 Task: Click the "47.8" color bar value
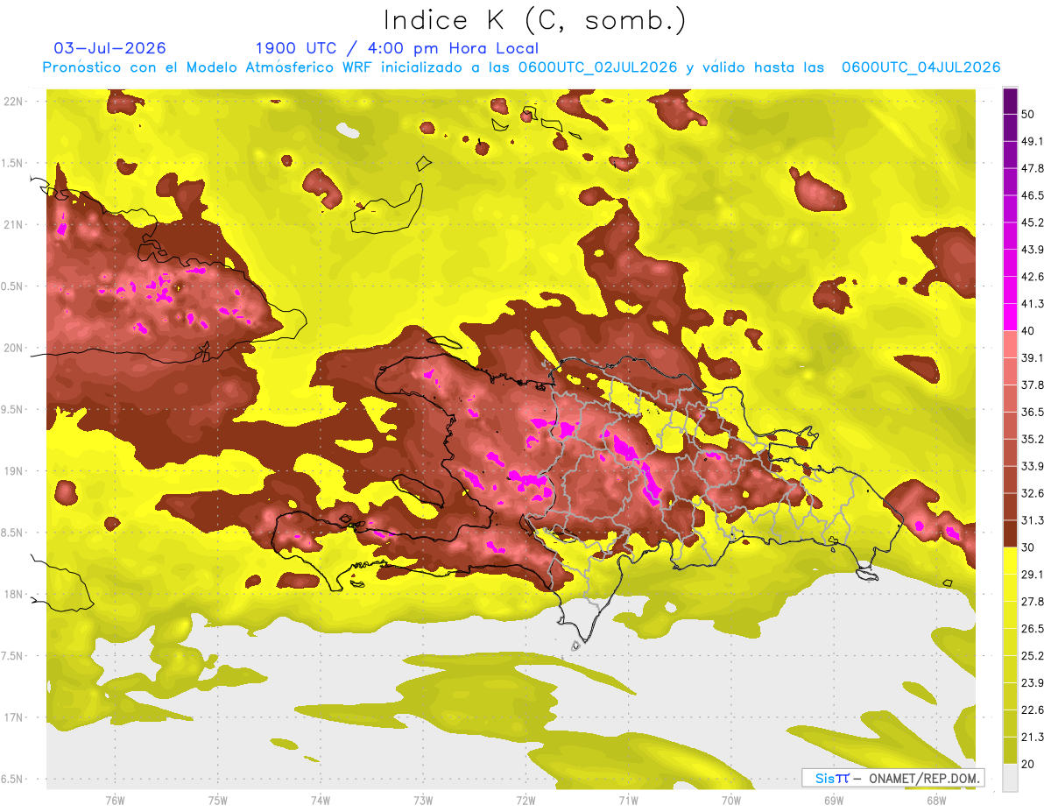(1033, 168)
